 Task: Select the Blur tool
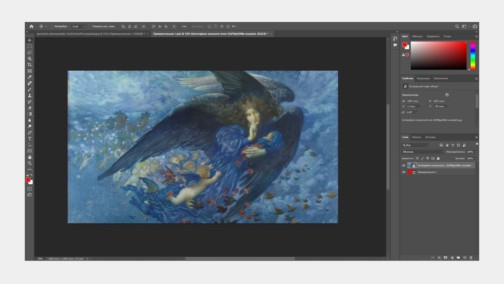[x=30, y=120]
